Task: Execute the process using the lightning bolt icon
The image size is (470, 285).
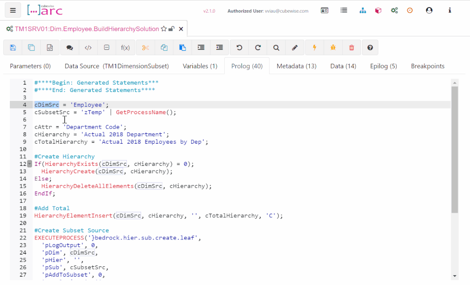Action: click(314, 47)
